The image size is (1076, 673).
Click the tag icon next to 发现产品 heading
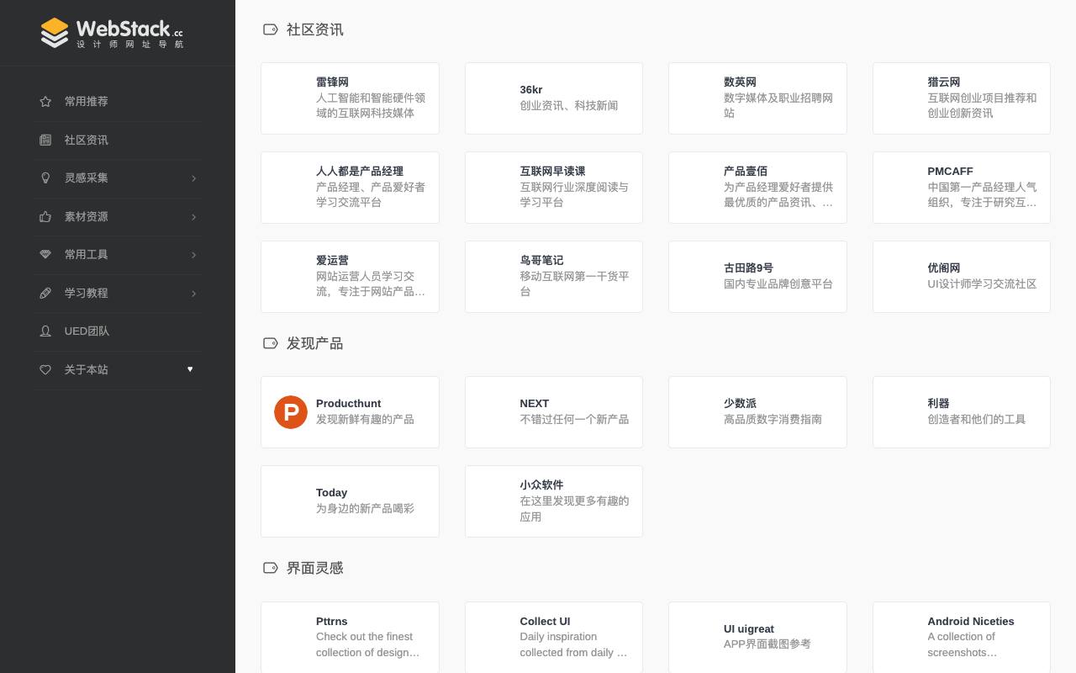(270, 343)
